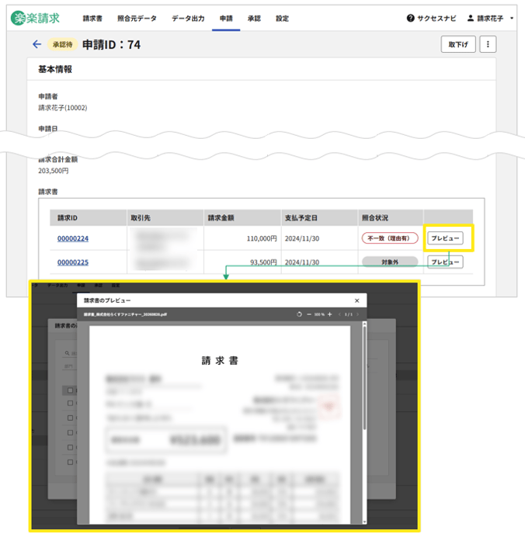Close the 請求書のプレビュー dialog
Image resolution: width=525 pixels, height=534 pixels.
[357, 300]
